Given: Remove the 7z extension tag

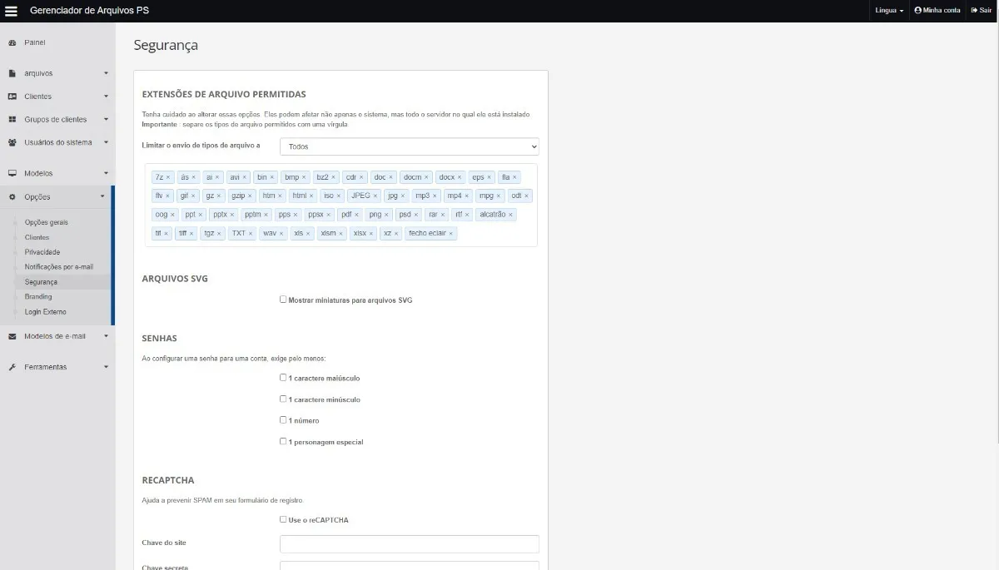Looking at the screenshot, I should [x=167, y=177].
